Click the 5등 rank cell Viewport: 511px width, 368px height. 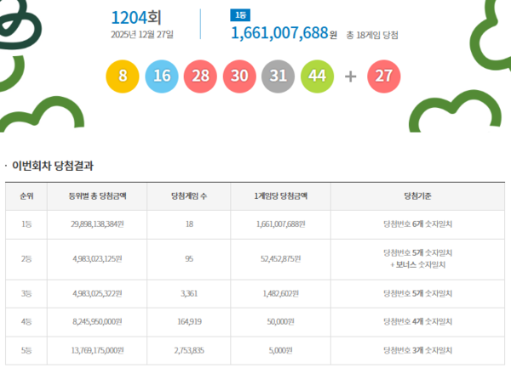pyautogui.click(x=26, y=351)
